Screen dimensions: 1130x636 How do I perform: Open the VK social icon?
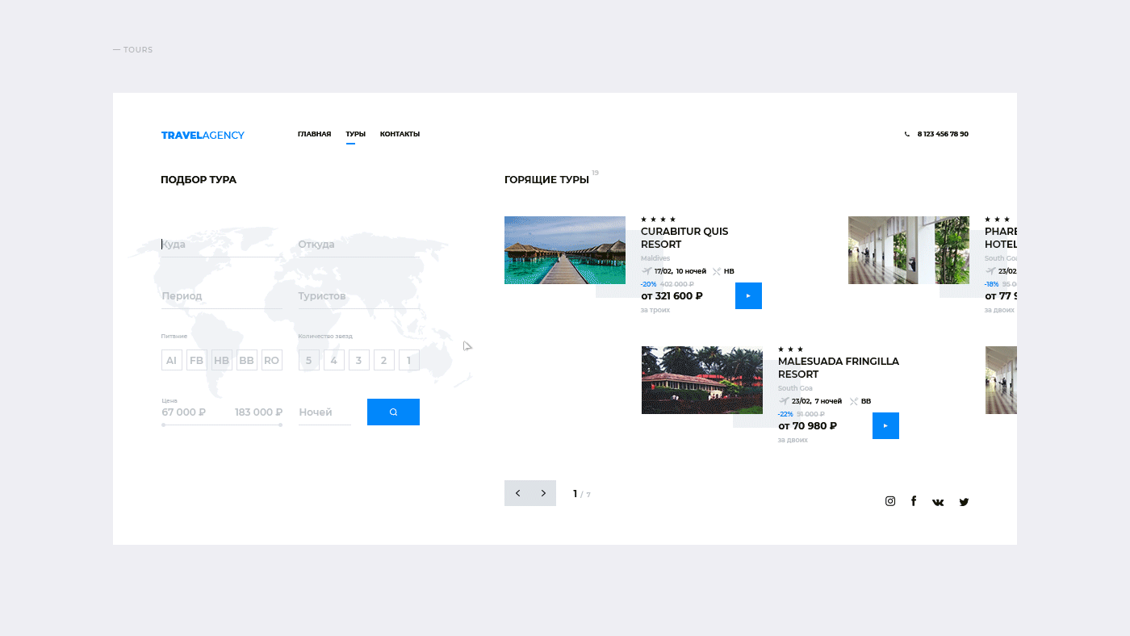point(938,502)
